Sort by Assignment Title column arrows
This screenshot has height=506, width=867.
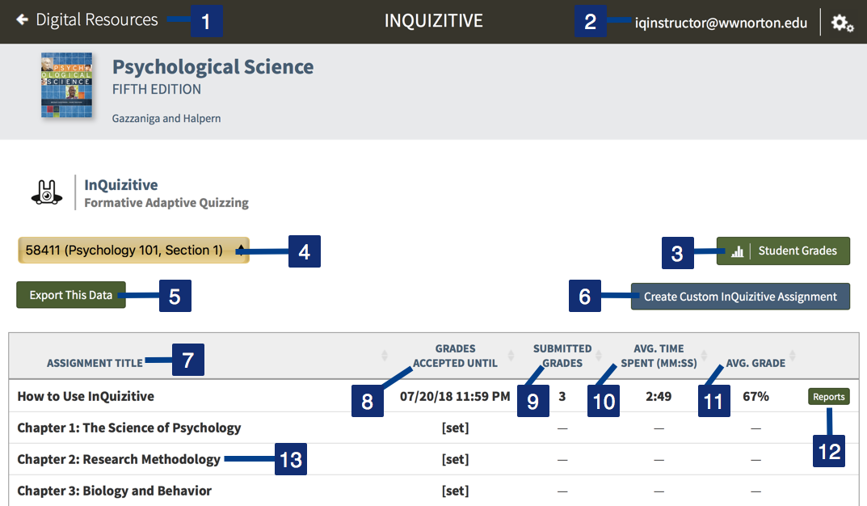point(384,355)
